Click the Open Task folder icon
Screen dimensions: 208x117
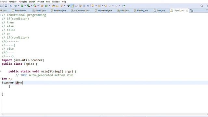point(57,6)
